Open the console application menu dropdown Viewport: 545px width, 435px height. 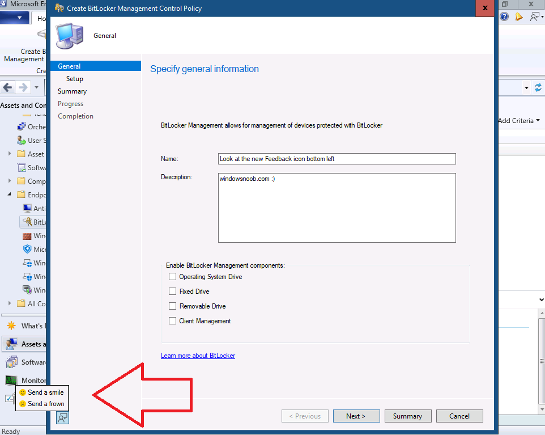[x=14, y=18]
